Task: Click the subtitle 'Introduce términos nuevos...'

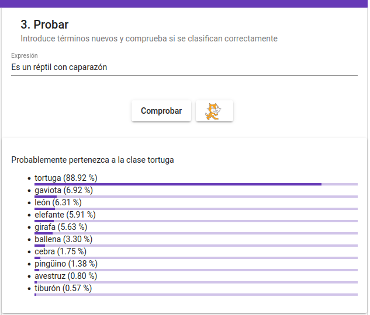Action: [x=149, y=38]
